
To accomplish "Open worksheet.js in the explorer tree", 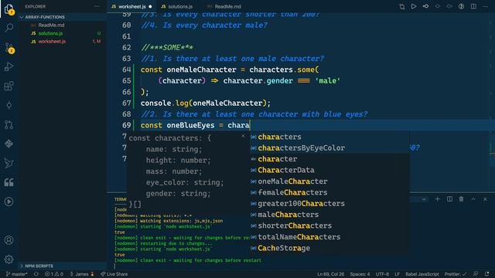I will (x=52, y=42).
